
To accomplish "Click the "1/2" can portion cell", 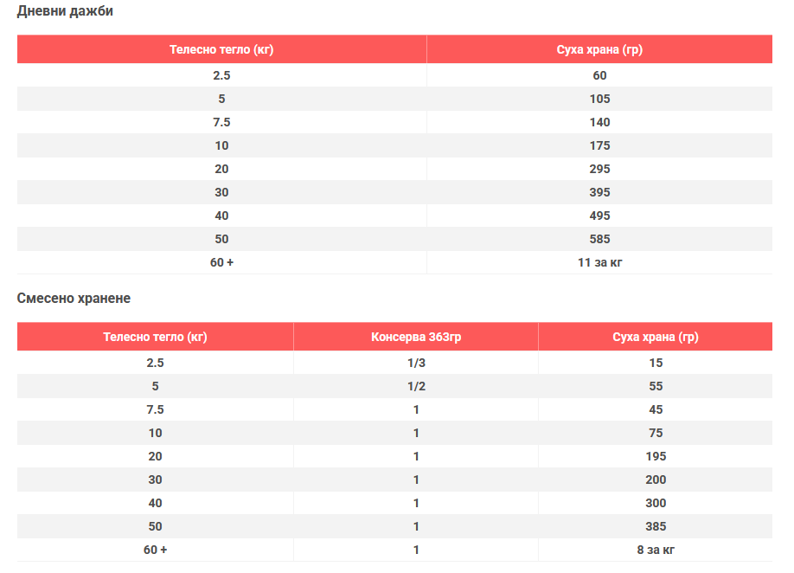I will (416, 386).
